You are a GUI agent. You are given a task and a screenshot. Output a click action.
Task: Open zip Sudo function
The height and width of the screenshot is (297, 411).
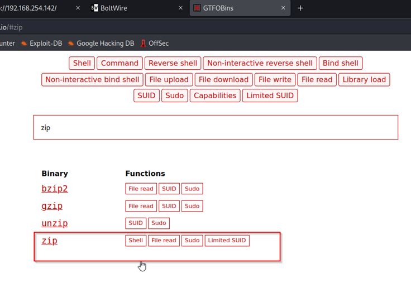tap(192, 241)
